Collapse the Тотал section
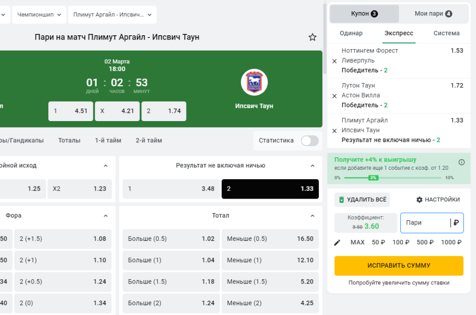This screenshot has width=476, height=315. 312,216
